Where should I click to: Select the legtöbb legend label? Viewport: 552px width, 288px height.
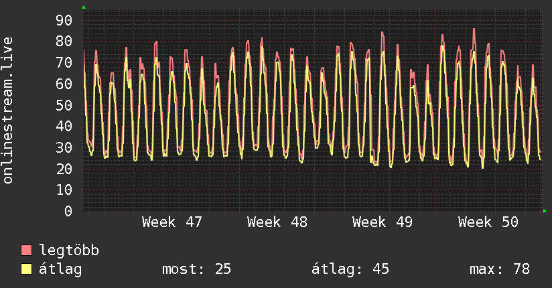69,250
